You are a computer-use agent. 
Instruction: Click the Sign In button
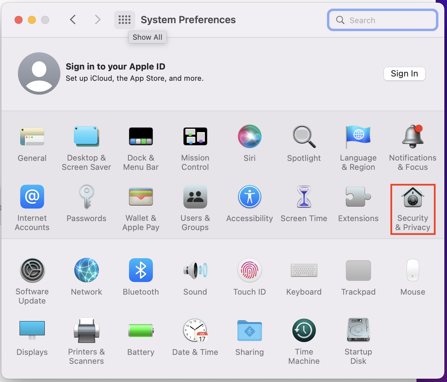pyautogui.click(x=405, y=73)
